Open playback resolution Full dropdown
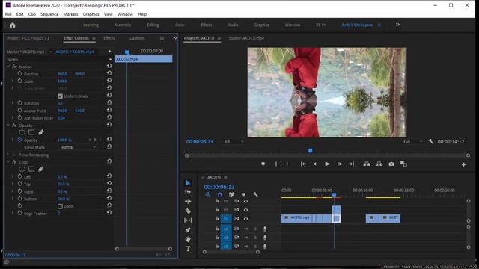This screenshot has width=479, height=269. pos(412,141)
